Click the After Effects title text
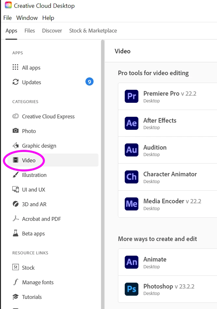Image resolution: width=217 pixels, height=309 pixels. [160, 120]
